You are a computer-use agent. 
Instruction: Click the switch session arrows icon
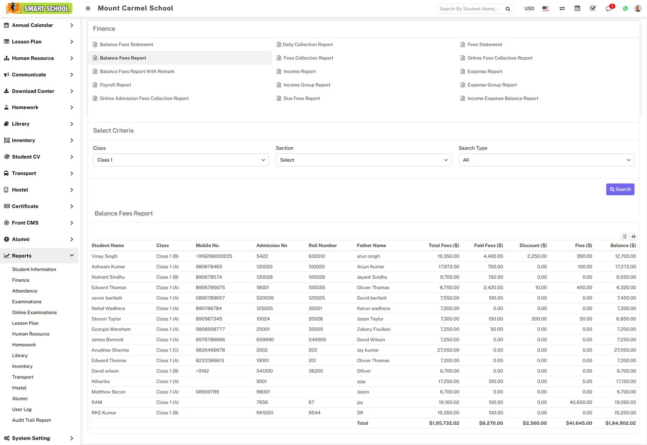(x=562, y=8)
